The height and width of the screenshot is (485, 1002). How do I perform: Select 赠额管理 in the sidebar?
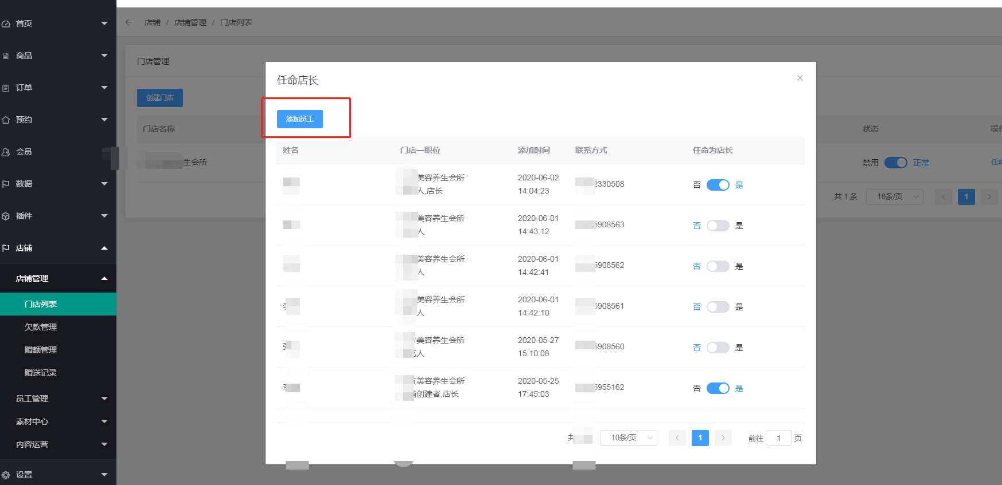[x=58, y=350]
